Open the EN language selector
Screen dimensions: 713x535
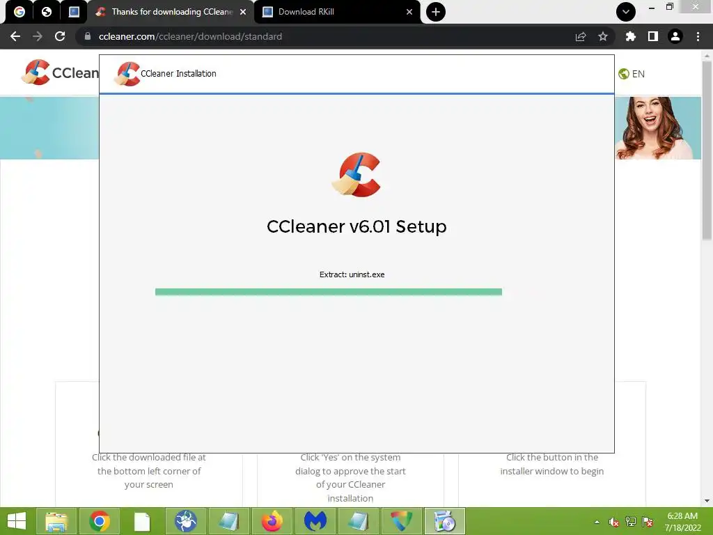[x=632, y=74]
